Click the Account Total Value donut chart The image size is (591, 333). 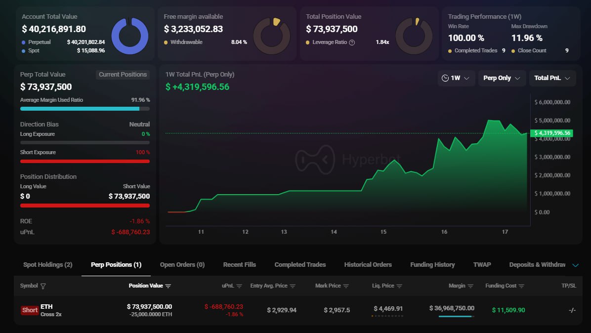(129, 36)
